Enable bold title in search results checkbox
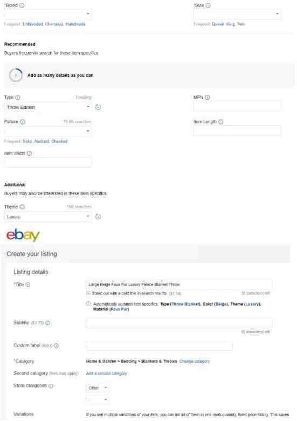 tap(88, 293)
